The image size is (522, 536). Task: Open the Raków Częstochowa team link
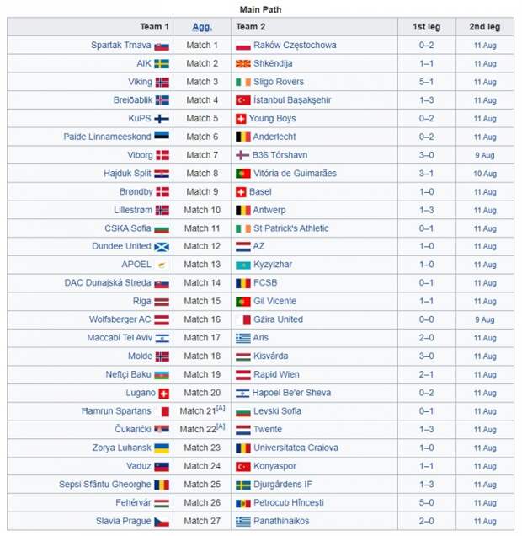pyautogui.click(x=295, y=46)
